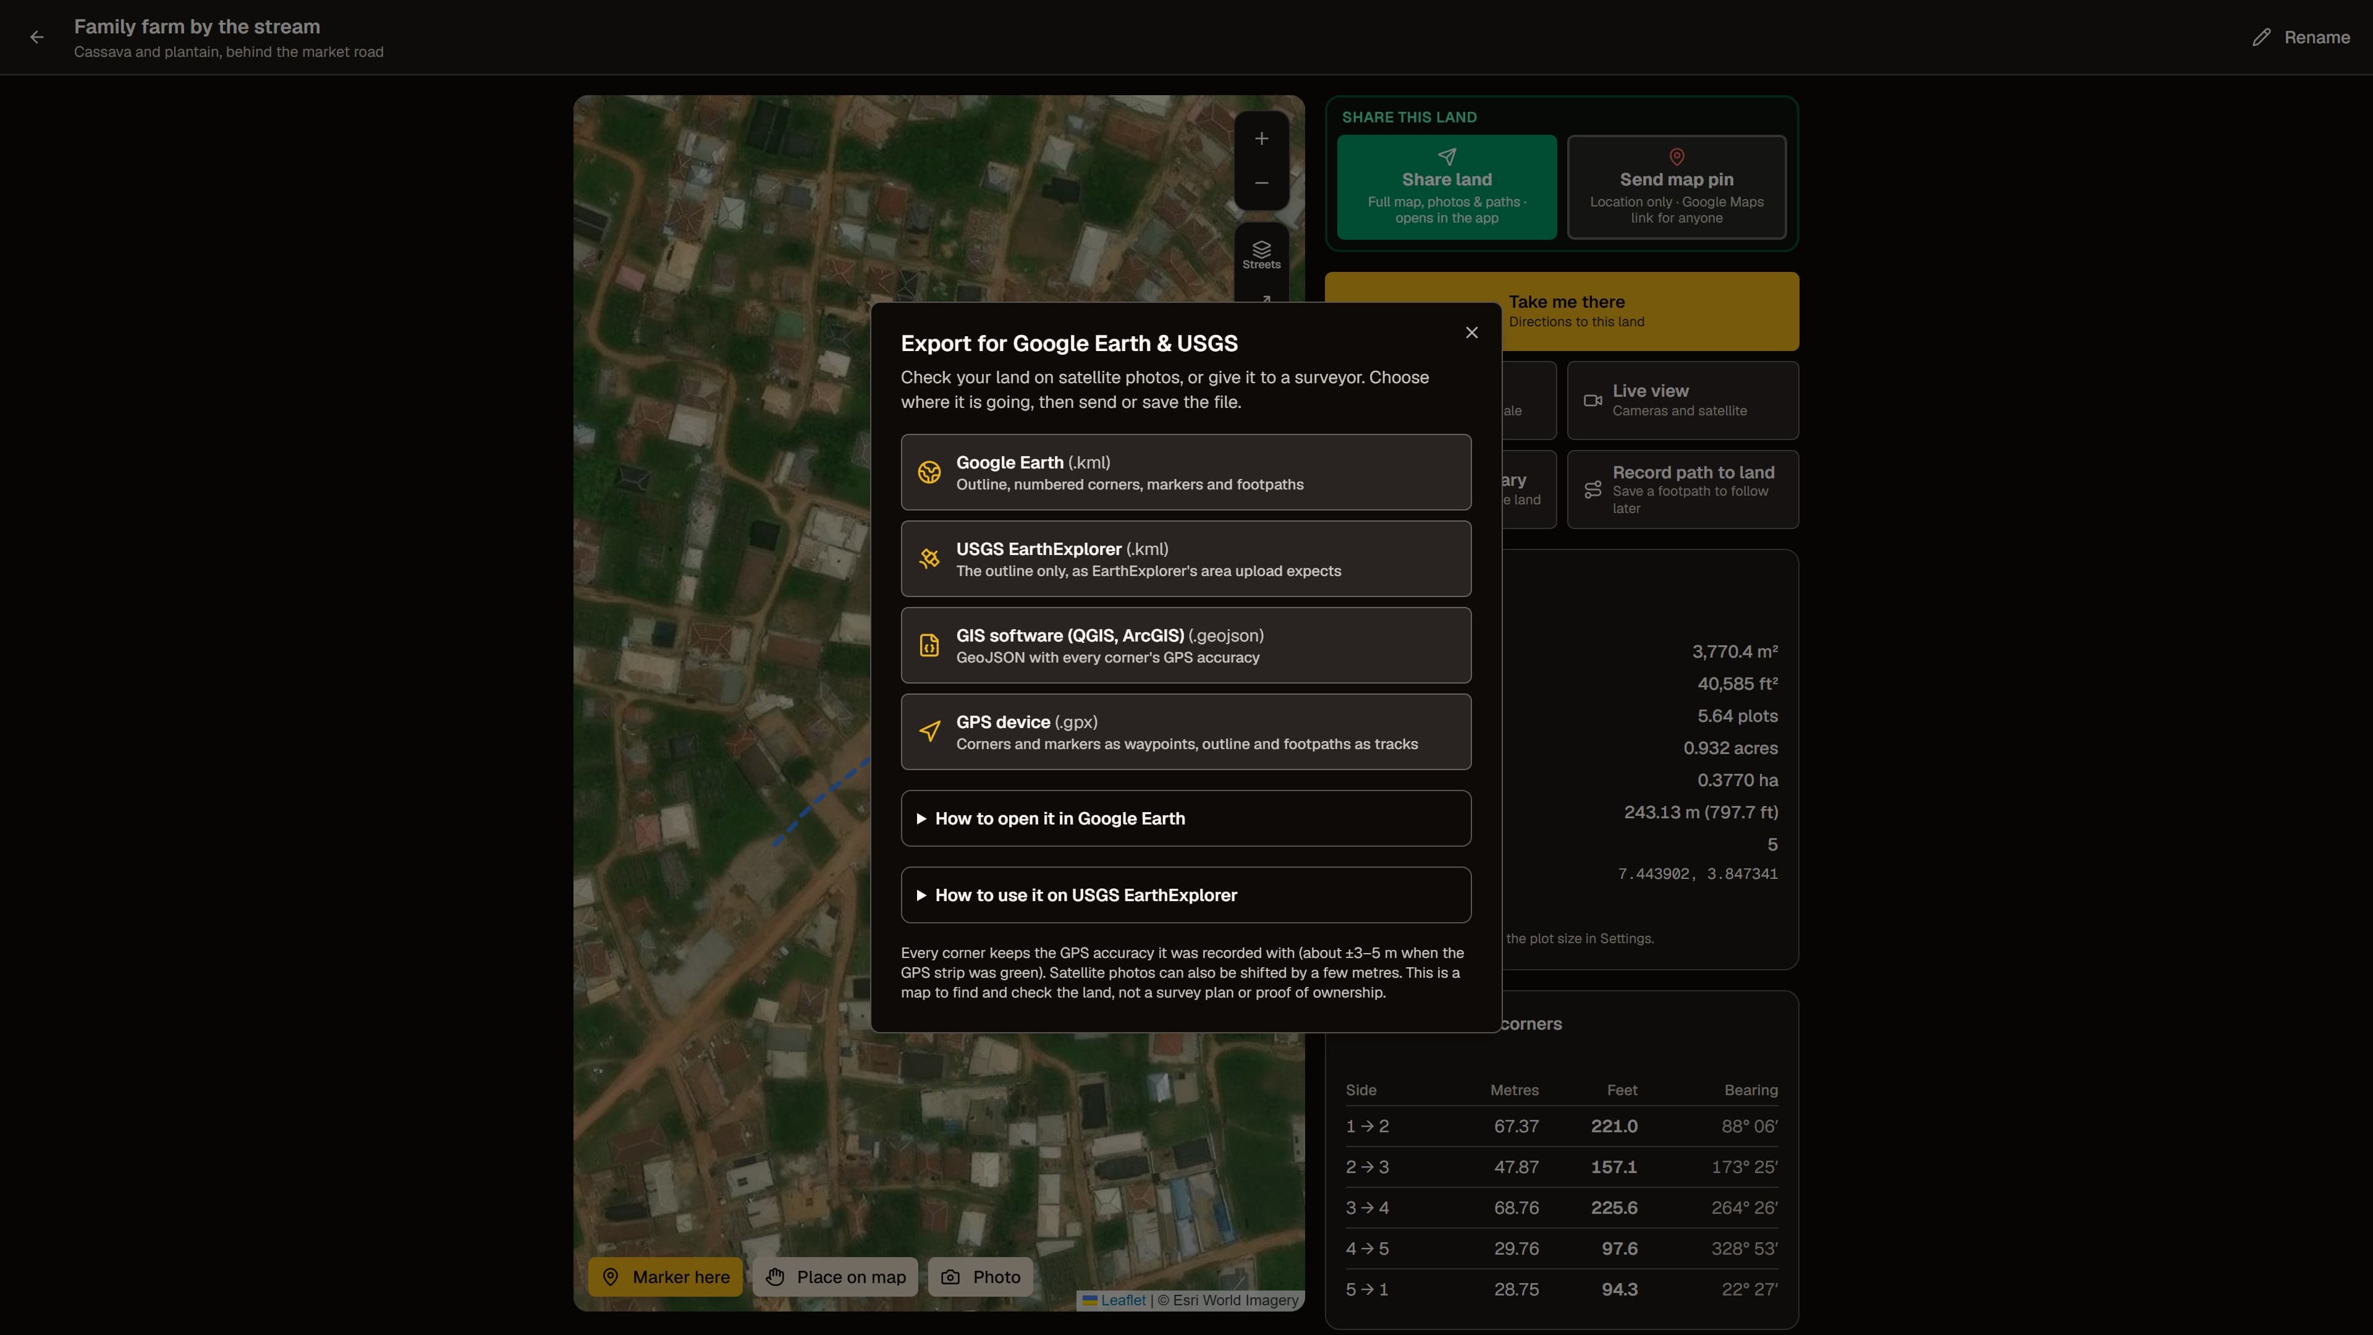Open Live view cameras and satellite
Image resolution: width=2373 pixels, height=1335 pixels.
pyautogui.click(x=1682, y=400)
